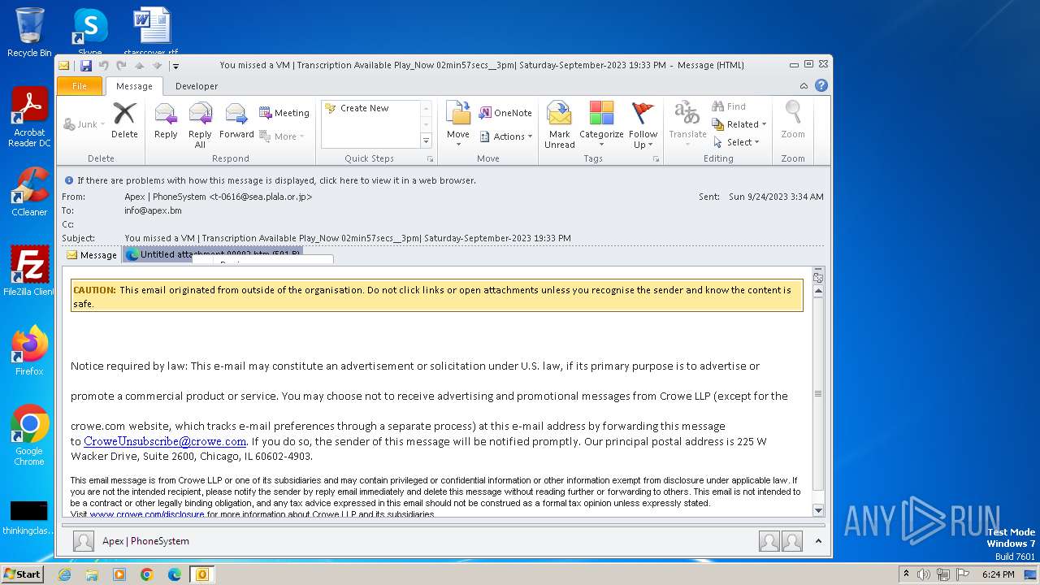Open the Related dropdown
This screenshot has width=1040, height=585.
pyautogui.click(x=739, y=124)
